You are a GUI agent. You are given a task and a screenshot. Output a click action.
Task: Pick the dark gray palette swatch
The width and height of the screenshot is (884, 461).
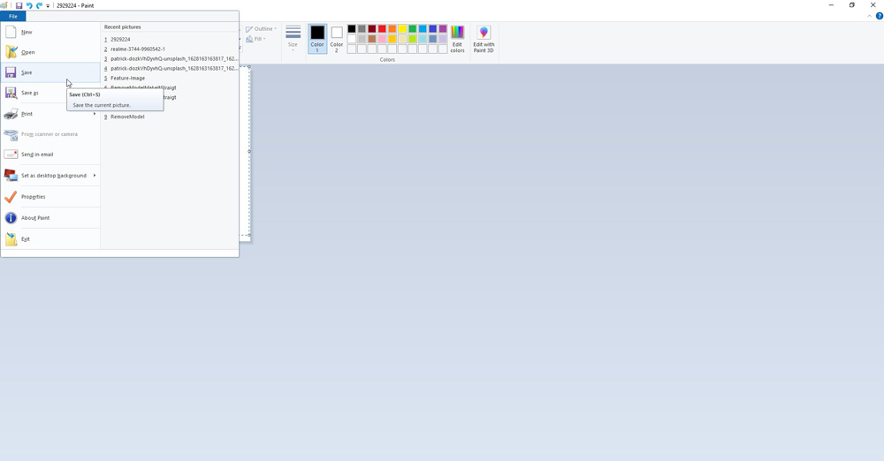pos(362,29)
